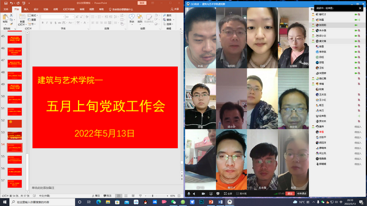Viewport: 367px width, 206px height.
Task: Toggle Italic formatting in font group
Action: pos(47,23)
